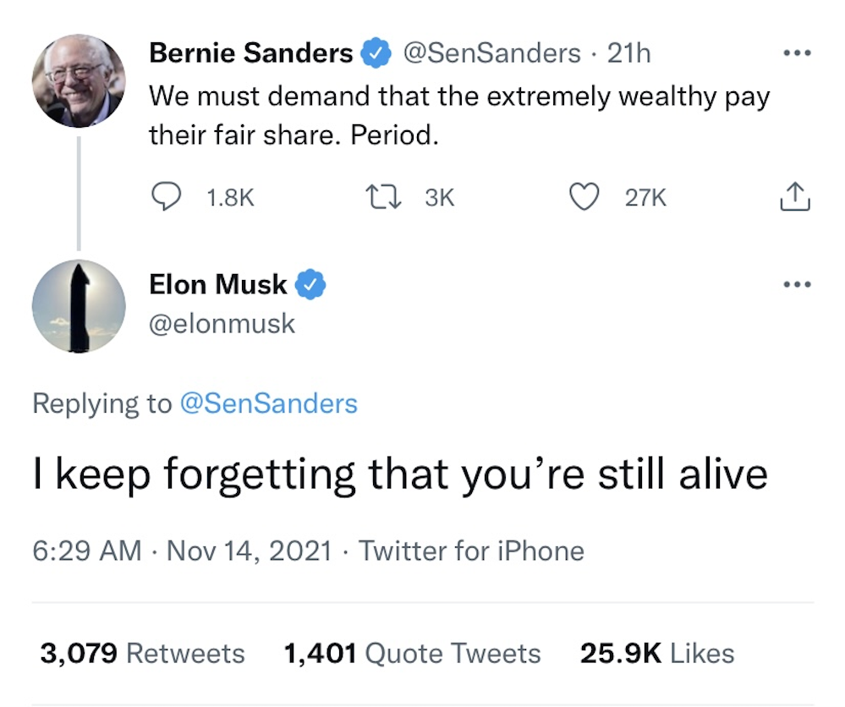Viewport: 845px width, 707px height.
Task: View the 3,079 Retweets list
Action: tap(143, 653)
